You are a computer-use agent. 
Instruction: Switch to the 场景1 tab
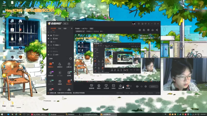[65, 28]
